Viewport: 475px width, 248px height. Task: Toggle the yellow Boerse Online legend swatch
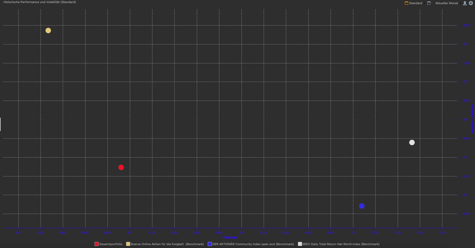click(x=128, y=244)
